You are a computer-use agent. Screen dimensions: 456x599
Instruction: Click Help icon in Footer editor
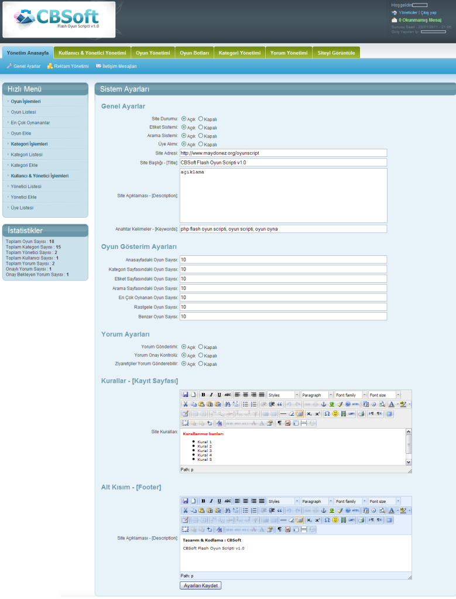point(348,511)
